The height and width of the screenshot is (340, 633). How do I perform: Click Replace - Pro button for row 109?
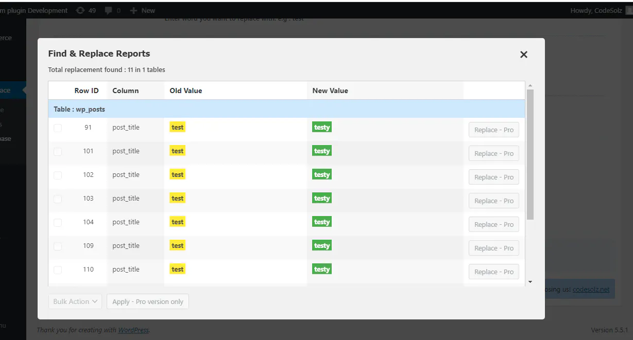point(494,248)
